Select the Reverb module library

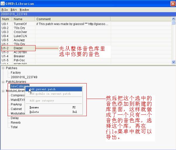click(16, 123)
